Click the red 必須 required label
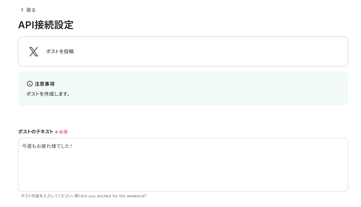 click(63, 132)
